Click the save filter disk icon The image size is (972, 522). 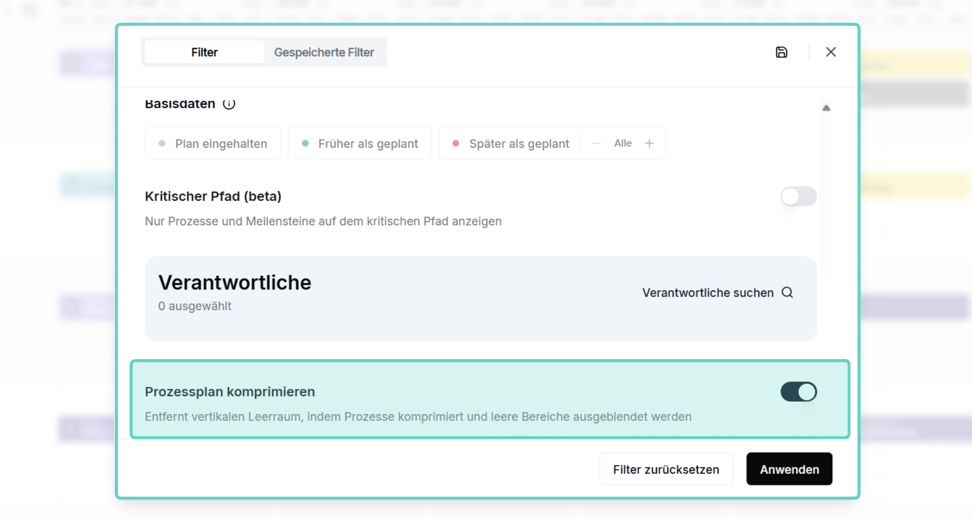pyautogui.click(x=781, y=52)
